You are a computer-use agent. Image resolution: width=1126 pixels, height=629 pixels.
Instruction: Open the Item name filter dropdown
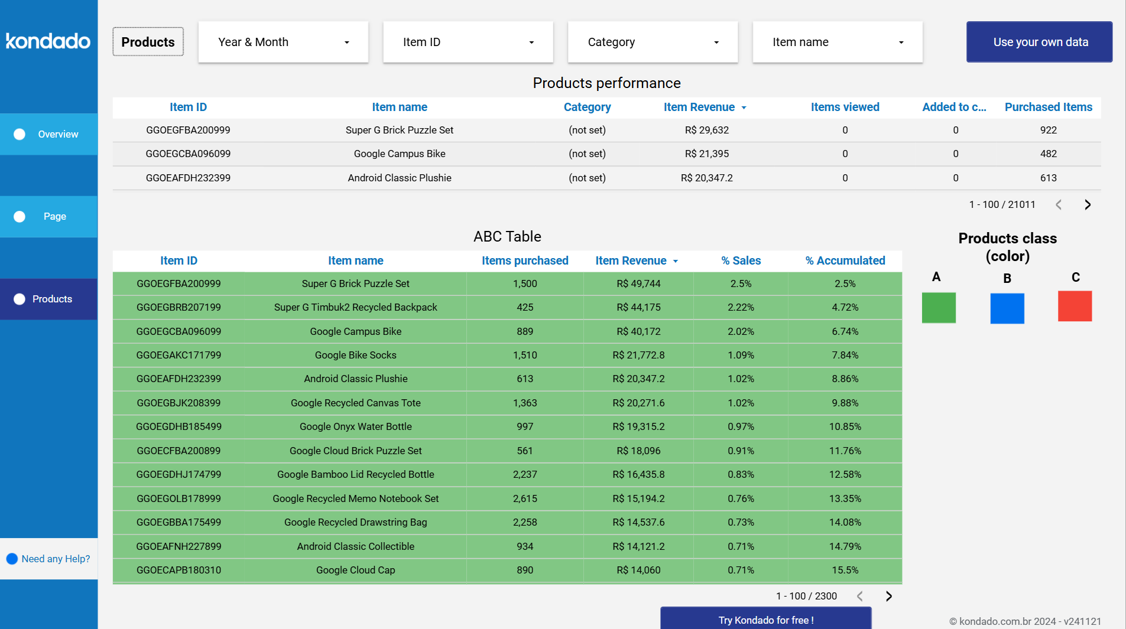[x=838, y=42]
